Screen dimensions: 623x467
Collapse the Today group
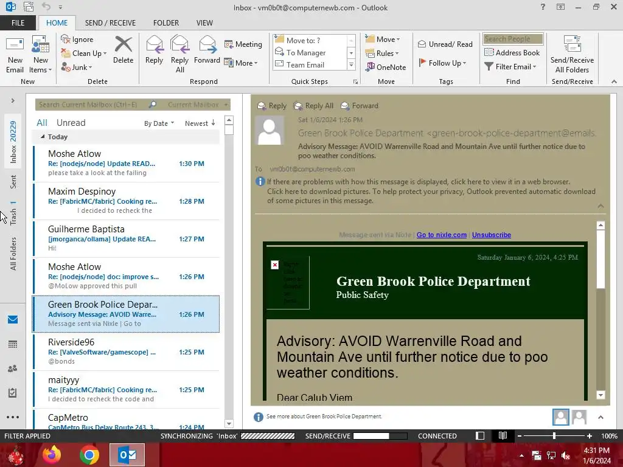43,137
